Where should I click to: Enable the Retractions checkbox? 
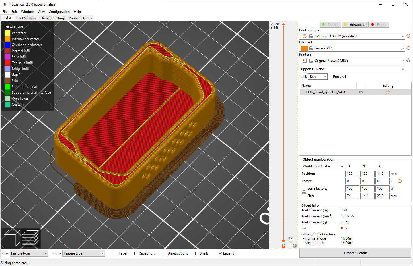(x=136, y=253)
